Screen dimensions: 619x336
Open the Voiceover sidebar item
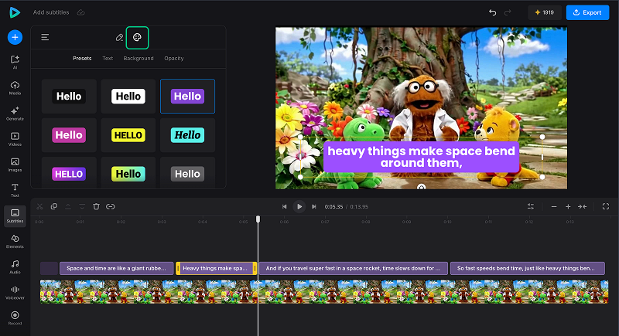point(15,293)
